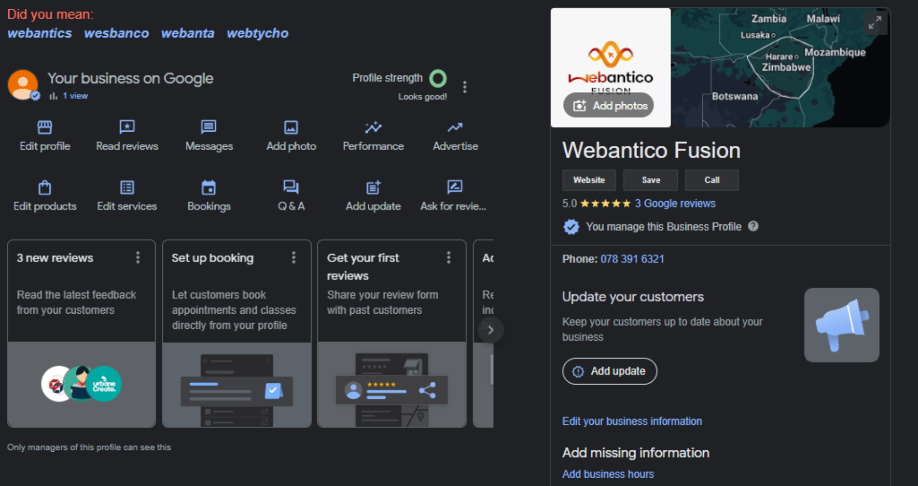Click the Add business hours link
Image resolution: width=918 pixels, height=486 pixels.
point(608,474)
